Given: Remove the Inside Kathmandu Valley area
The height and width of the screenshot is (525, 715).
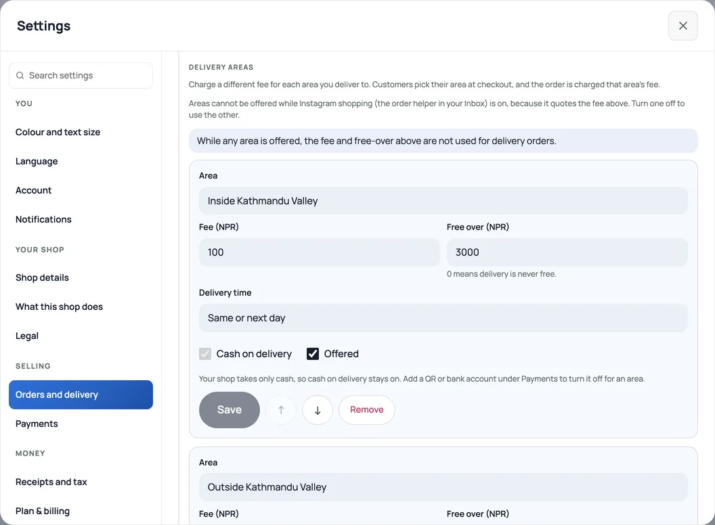Looking at the screenshot, I should [366, 410].
